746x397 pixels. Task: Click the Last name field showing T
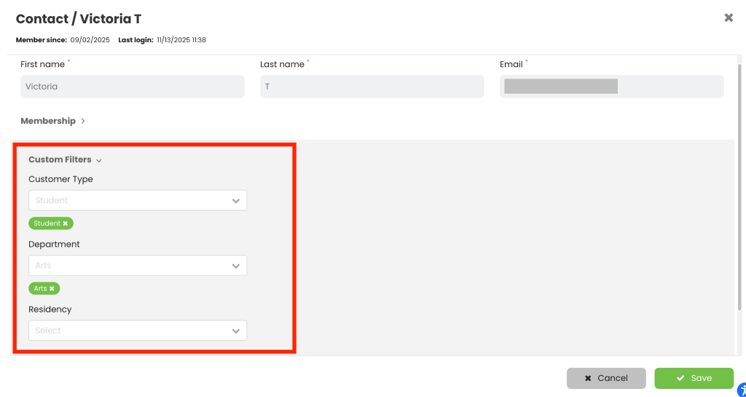tap(372, 87)
